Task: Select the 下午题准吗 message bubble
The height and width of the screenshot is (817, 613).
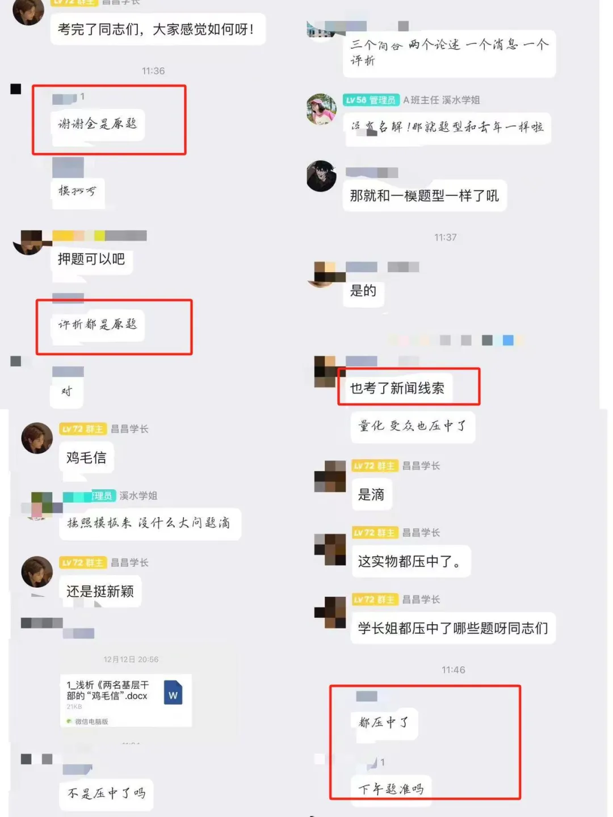Action: 391,789
